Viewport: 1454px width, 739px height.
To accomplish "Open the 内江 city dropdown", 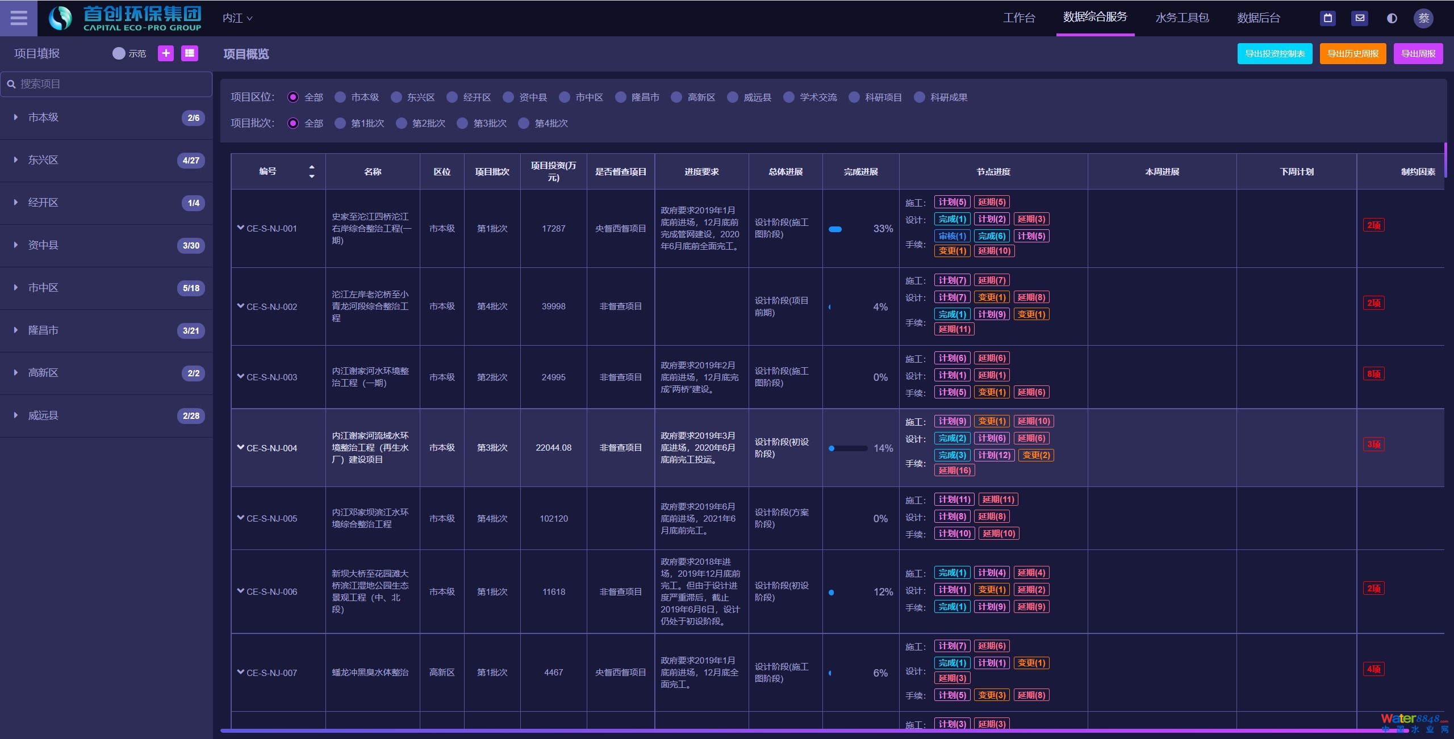I will point(237,18).
